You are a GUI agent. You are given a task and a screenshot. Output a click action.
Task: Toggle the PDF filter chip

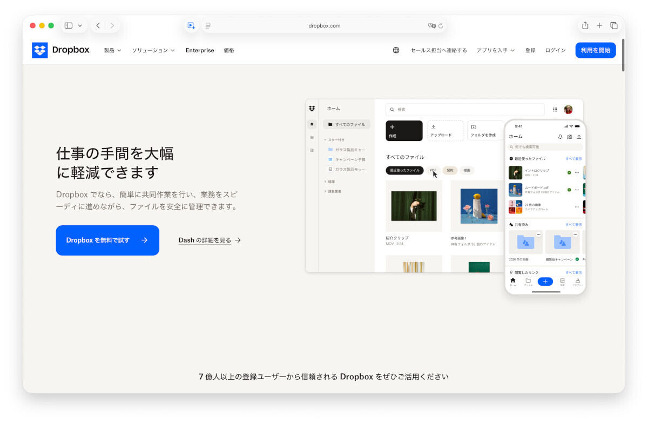[x=433, y=170]
